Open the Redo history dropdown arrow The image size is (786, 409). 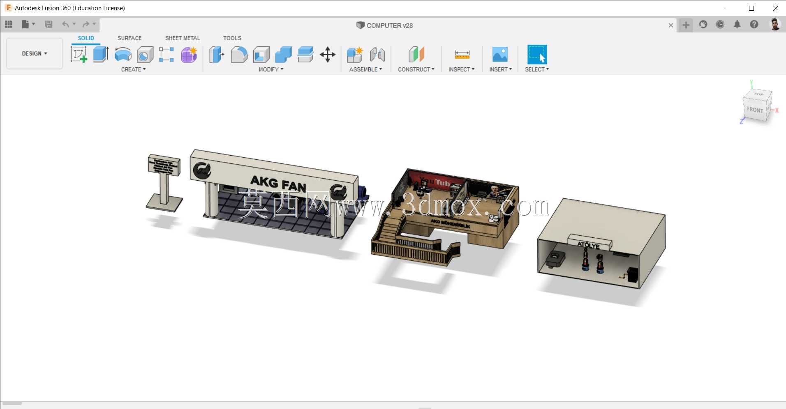click(x=94, y=24)
